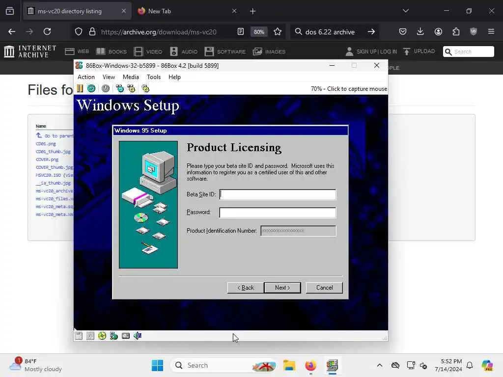Viewport: 503px width, 377px height.
Task: Click first floppy drive status icon
Action: coord(79,336)
